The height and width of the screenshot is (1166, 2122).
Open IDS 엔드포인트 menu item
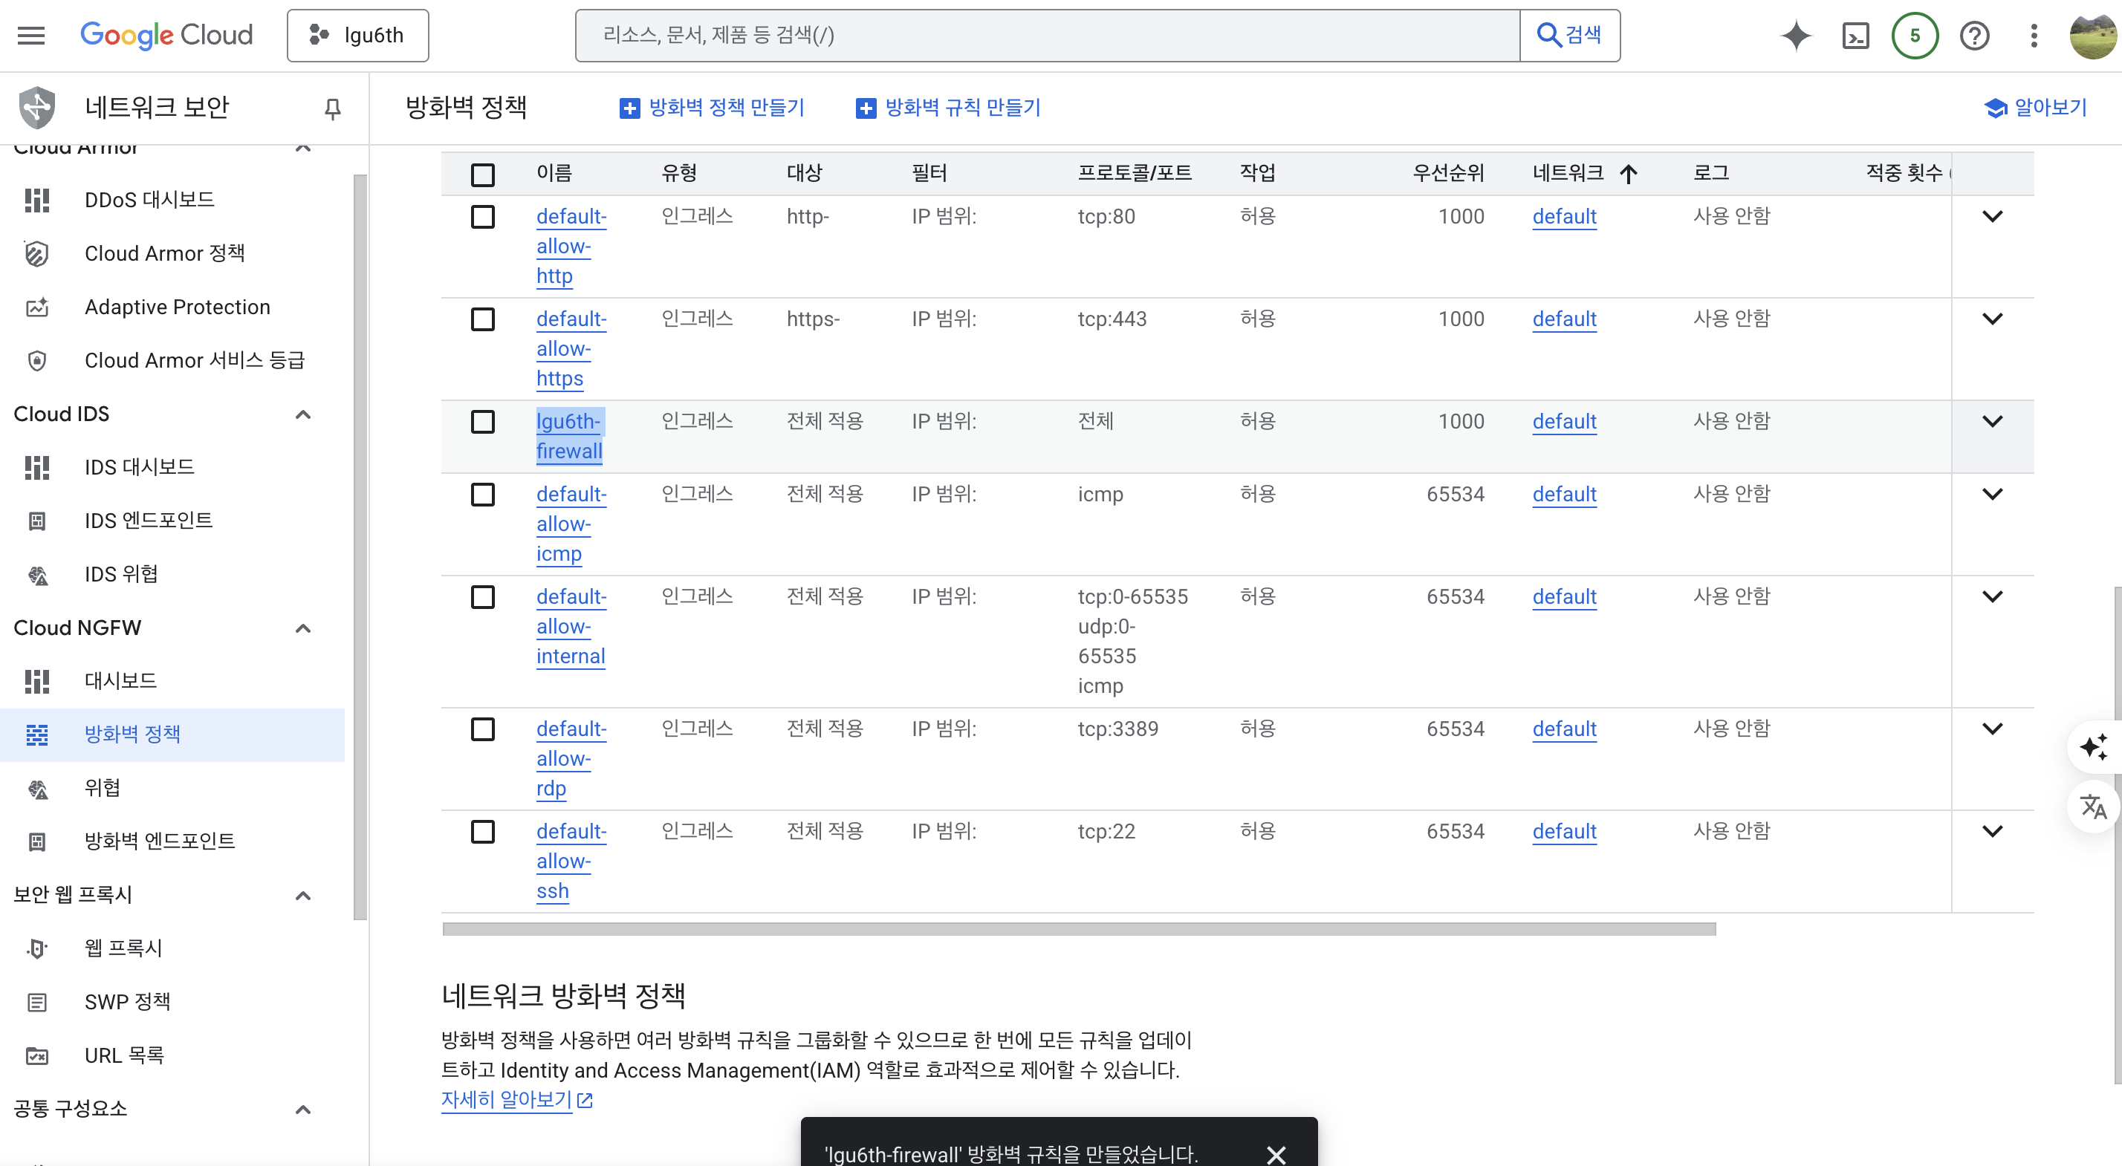pyautogui.click(x=172, y=521)
